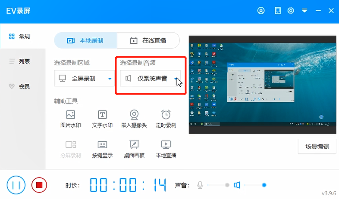The height and width of the screenshot is (199, 339).
Task: Stop the recording with the red button
Action: 39,185
